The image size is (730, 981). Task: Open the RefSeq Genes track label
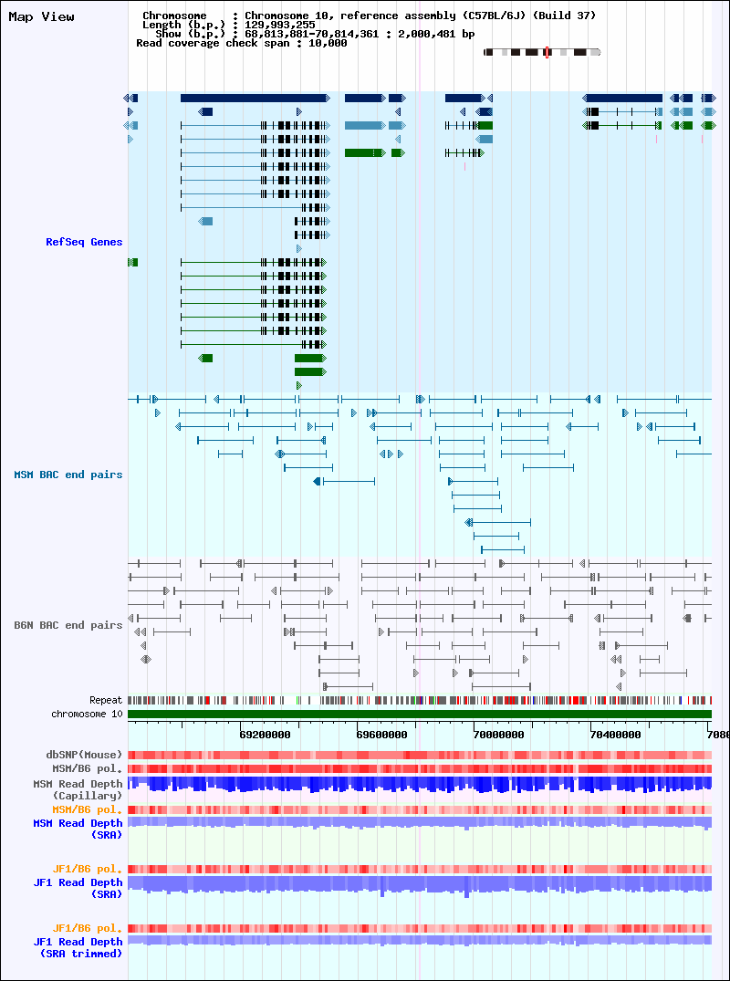[84, 242]
